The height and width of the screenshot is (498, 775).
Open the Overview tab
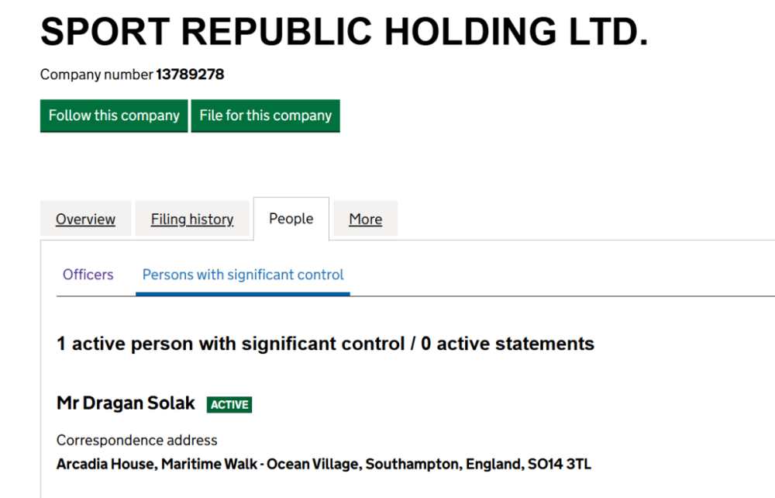[85, 220]
